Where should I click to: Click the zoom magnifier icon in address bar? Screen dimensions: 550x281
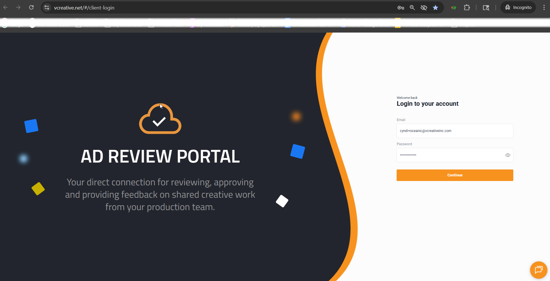click(412, 8)
